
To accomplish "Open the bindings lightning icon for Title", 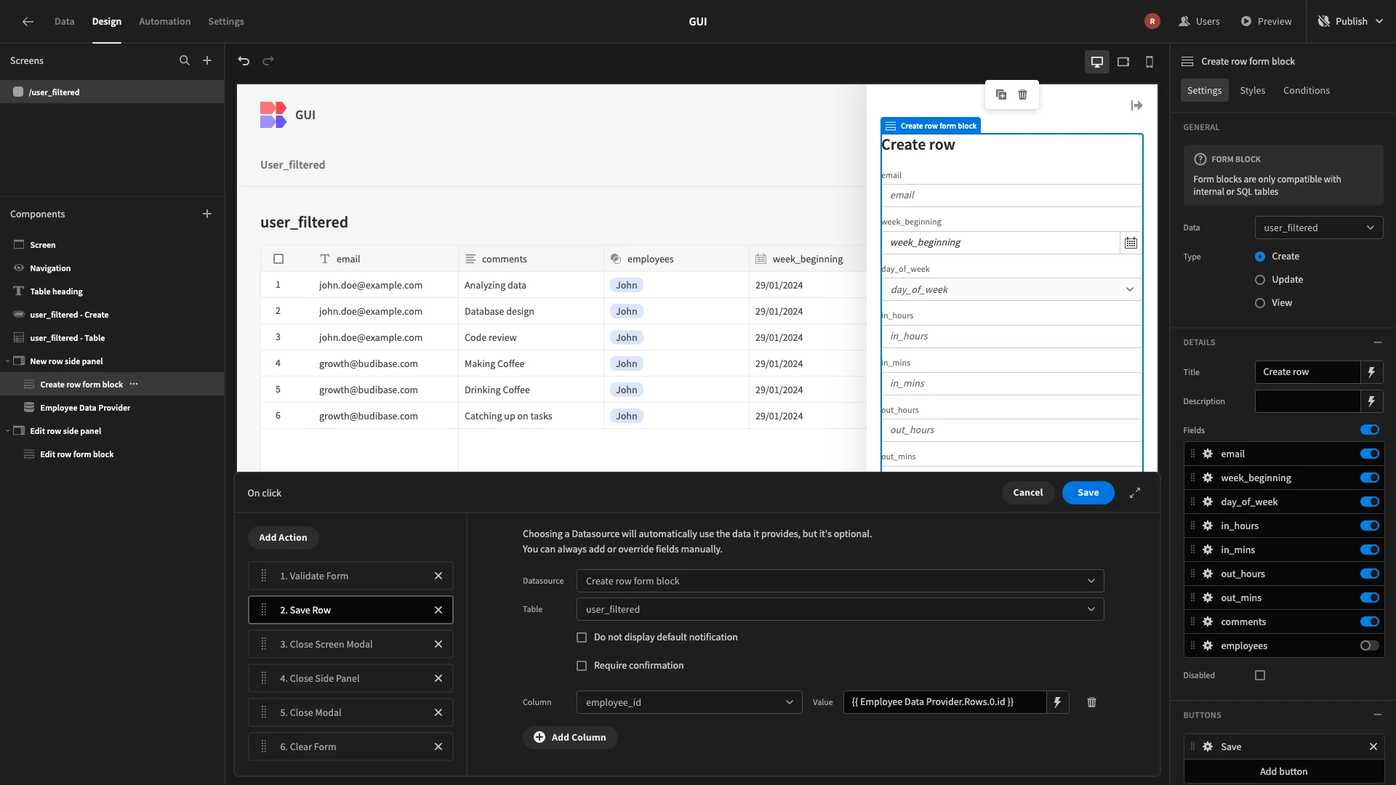I will tap(1371, 372).
